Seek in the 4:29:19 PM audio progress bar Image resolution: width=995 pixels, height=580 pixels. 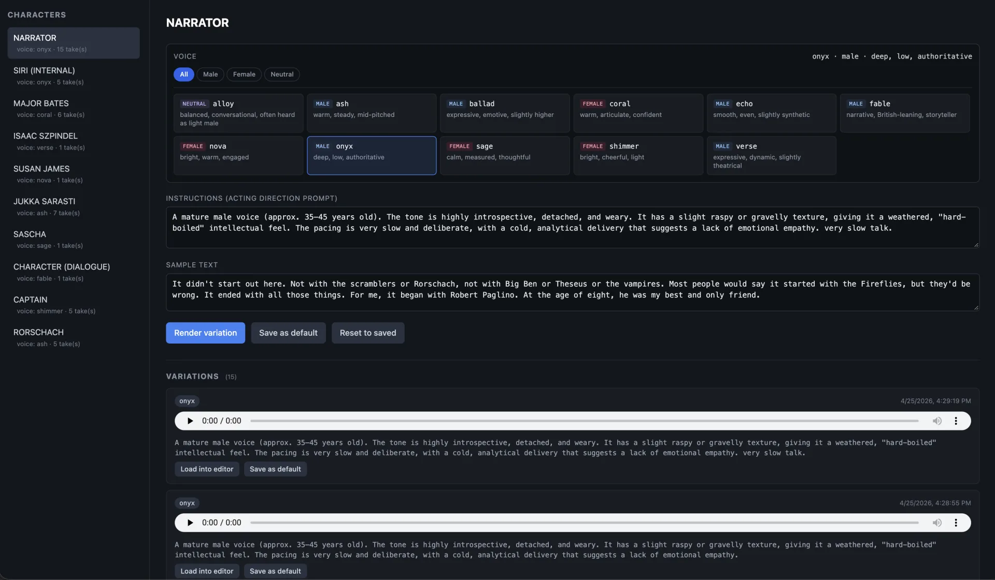584,421
